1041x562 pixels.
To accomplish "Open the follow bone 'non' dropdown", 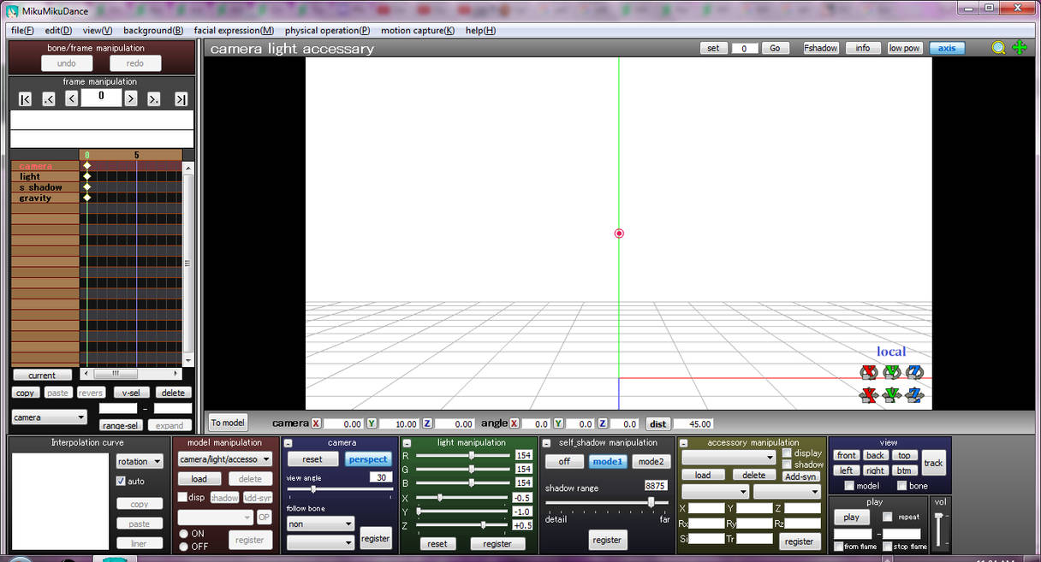I will click(320, 524).
